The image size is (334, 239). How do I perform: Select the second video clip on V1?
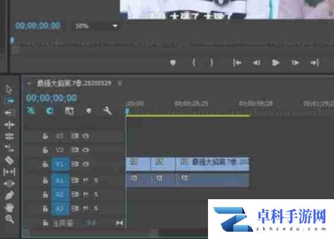pos(163,164)
